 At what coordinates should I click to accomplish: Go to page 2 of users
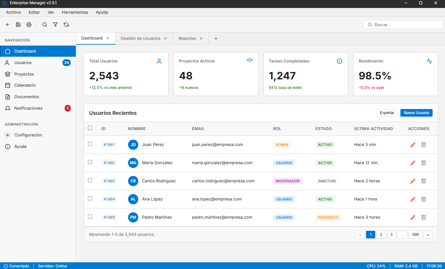click(x=381, y=235)
